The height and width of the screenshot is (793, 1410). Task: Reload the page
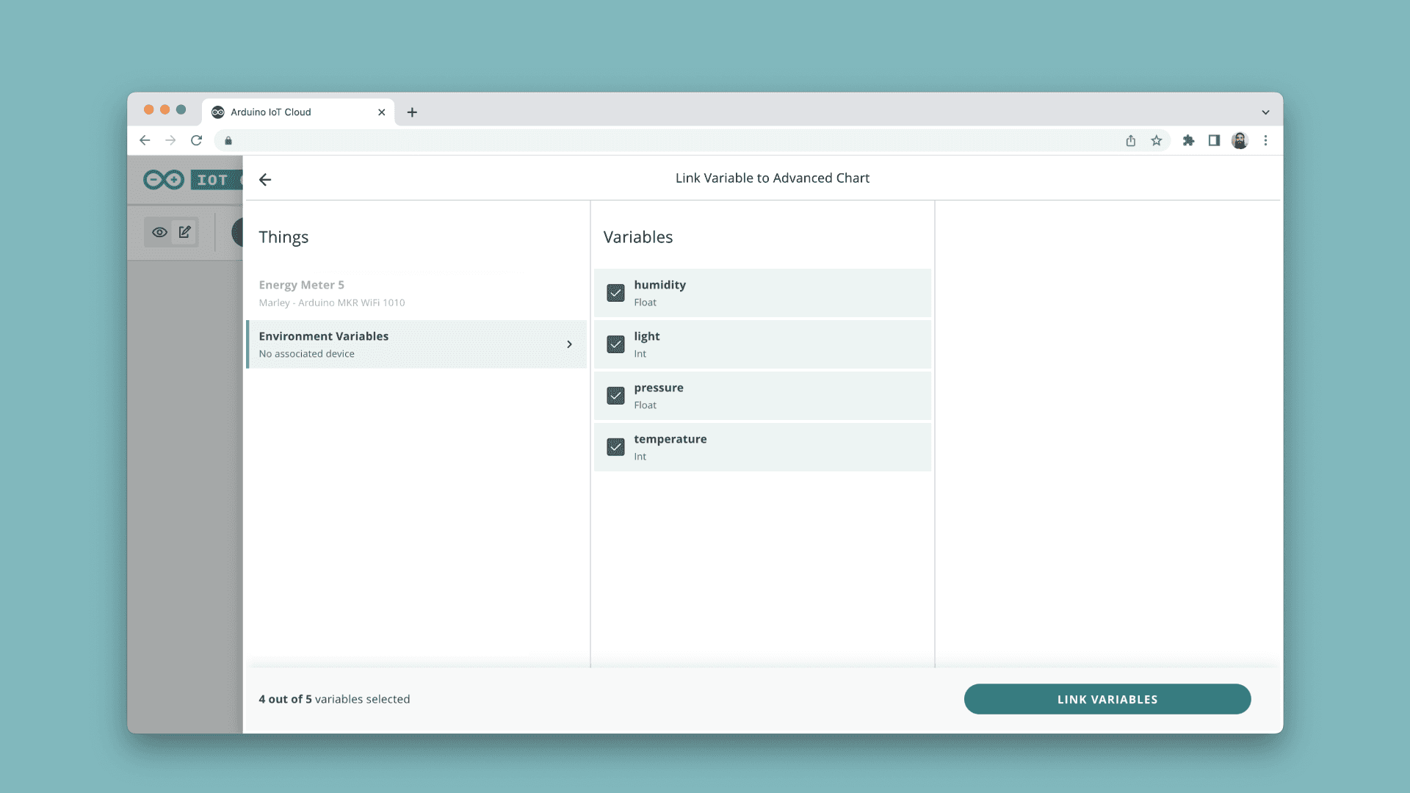(196, 140)
